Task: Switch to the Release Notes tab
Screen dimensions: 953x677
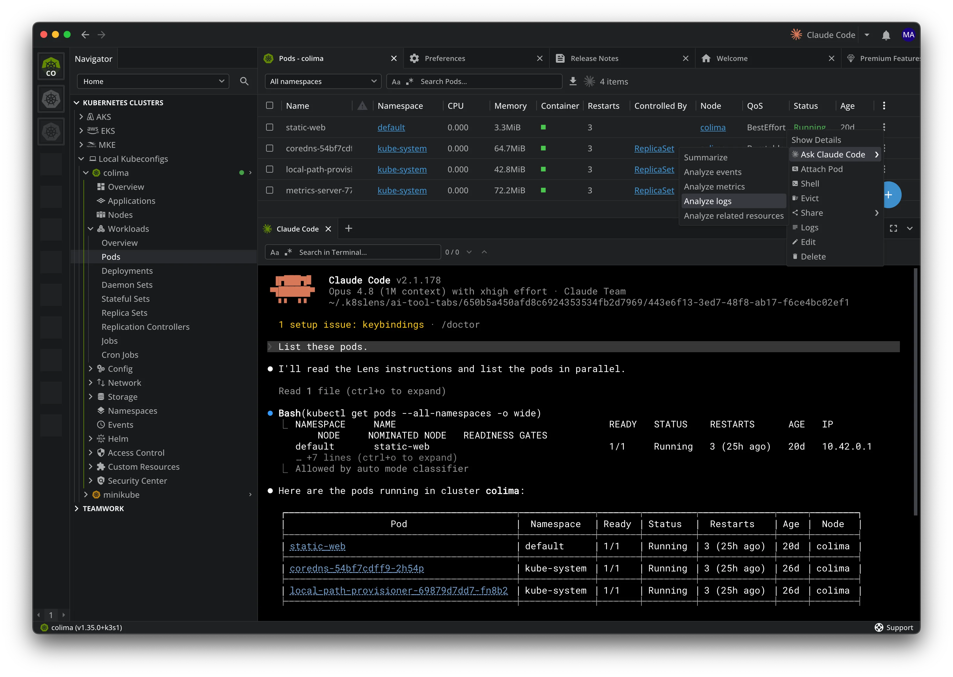Action: [622, 58]
